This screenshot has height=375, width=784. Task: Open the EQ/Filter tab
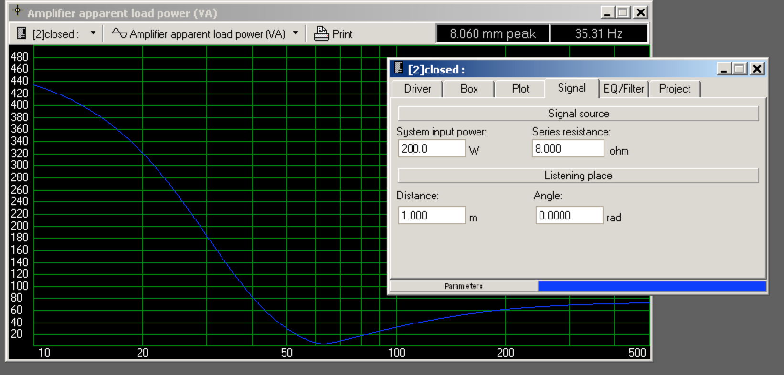click(624, 89)
